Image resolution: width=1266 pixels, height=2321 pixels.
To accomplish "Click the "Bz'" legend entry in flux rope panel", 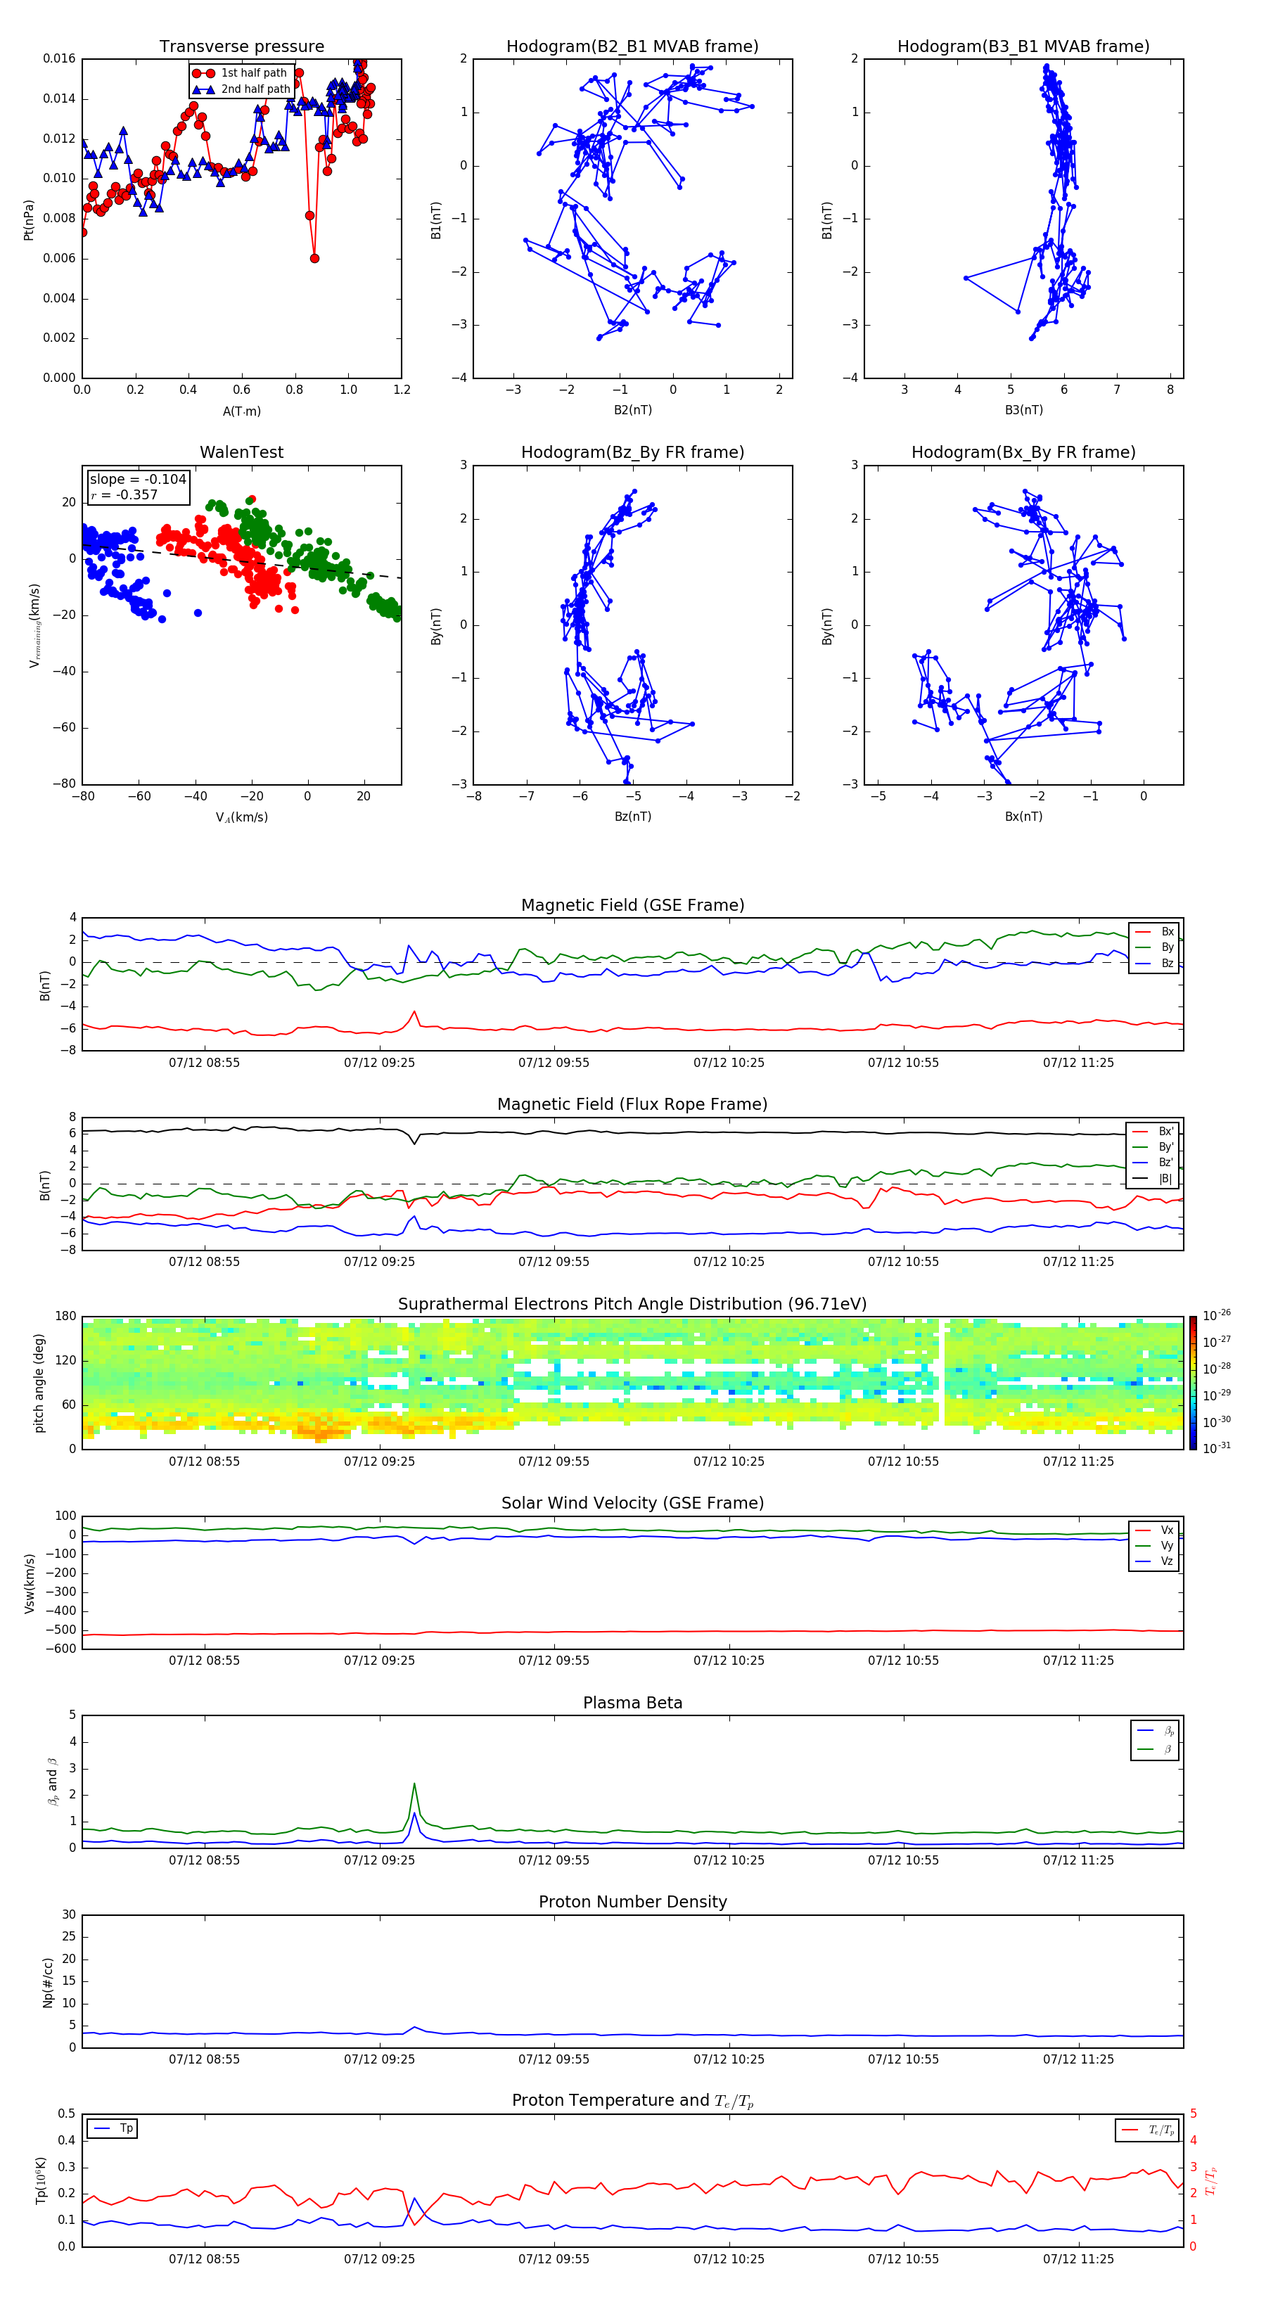I will [x=1153, y=1163].
